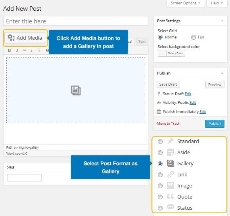Screen dimensions: 230x216
Task: Click the status key icon in Publish box
Action: click(159, 94)
